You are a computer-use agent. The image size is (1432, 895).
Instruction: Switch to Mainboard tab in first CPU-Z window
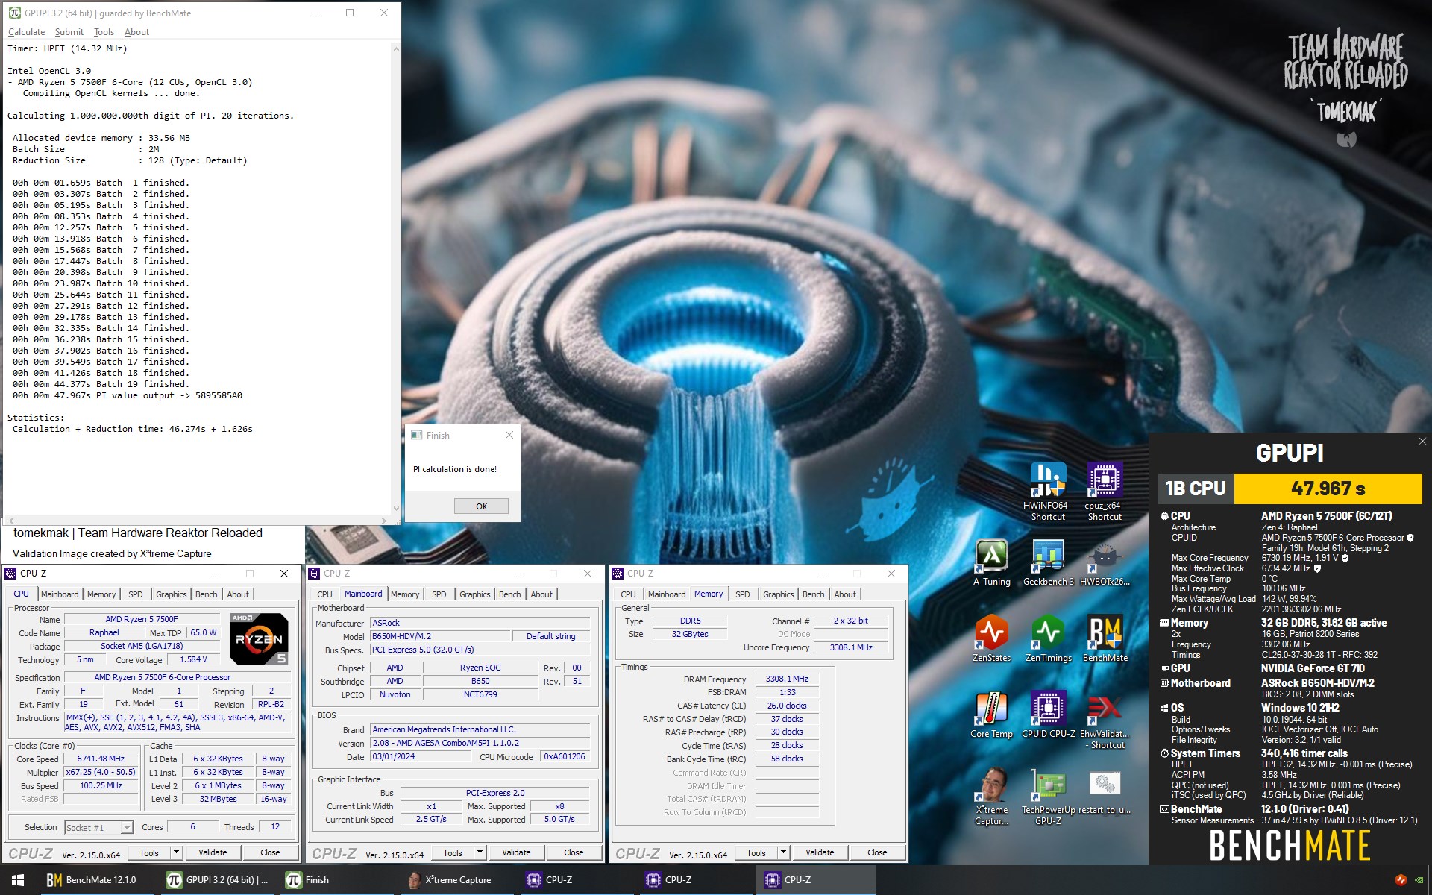(60, 594)
